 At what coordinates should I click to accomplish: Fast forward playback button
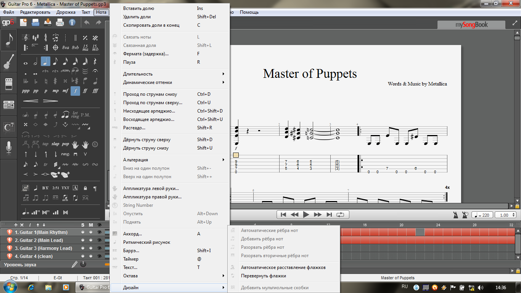point(317,215)
